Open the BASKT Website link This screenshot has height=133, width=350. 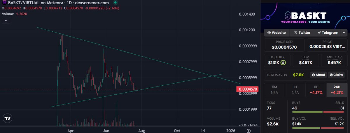[x=277, y=33]
